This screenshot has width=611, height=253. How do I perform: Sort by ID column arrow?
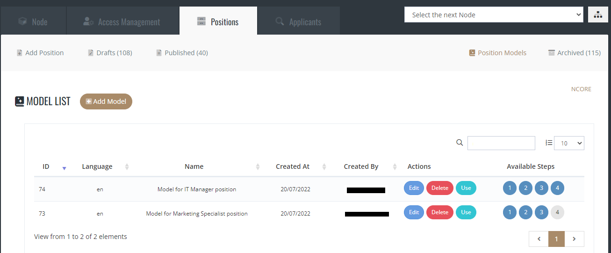[65, 168]
